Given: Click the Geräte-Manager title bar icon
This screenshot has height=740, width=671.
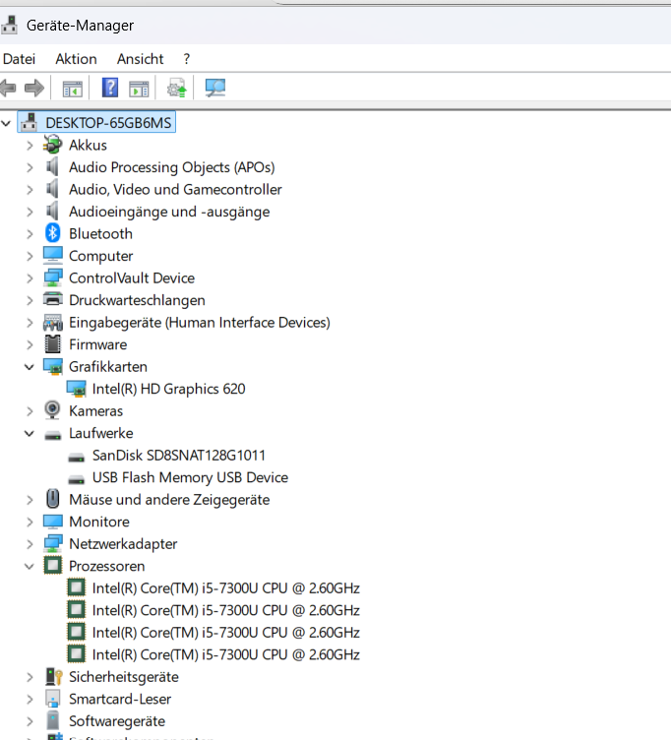Looking at the screenshot, I should tap(9, 25).
